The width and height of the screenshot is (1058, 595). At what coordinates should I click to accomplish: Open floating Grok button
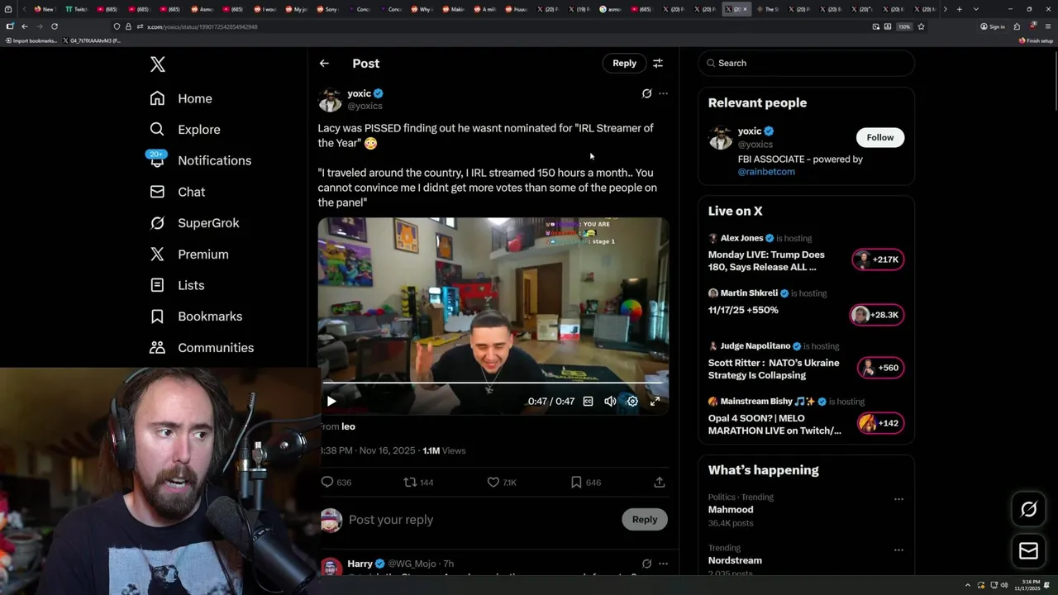(1029, 510)
